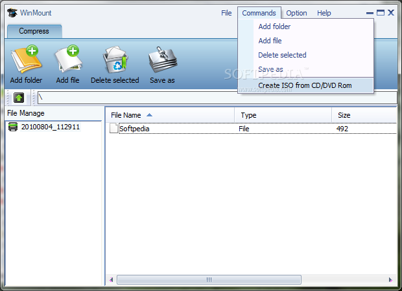This screenshot has height=291, width=402.
Task: Click the green up-arrow navigation button
Action: [19, 98]
